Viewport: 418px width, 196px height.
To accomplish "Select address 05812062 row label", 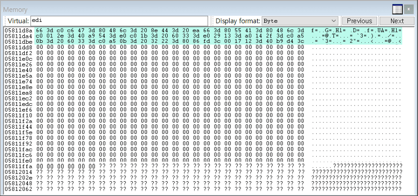I will point(19,189).
